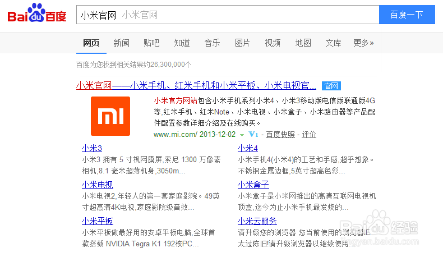Click the text '小米平板做最好用的安卓平板电脑'
This screenshot has width=443, height=257.
click(137, 233)
